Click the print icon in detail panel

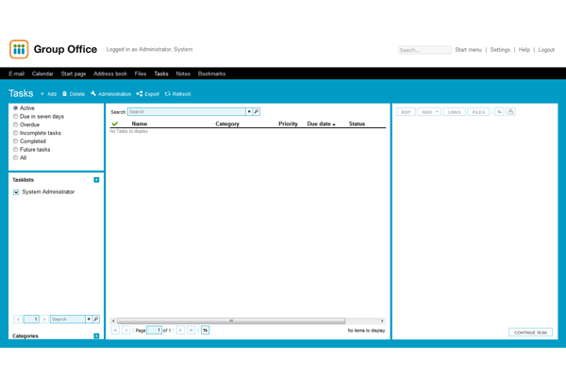click(x=510, y=112)
